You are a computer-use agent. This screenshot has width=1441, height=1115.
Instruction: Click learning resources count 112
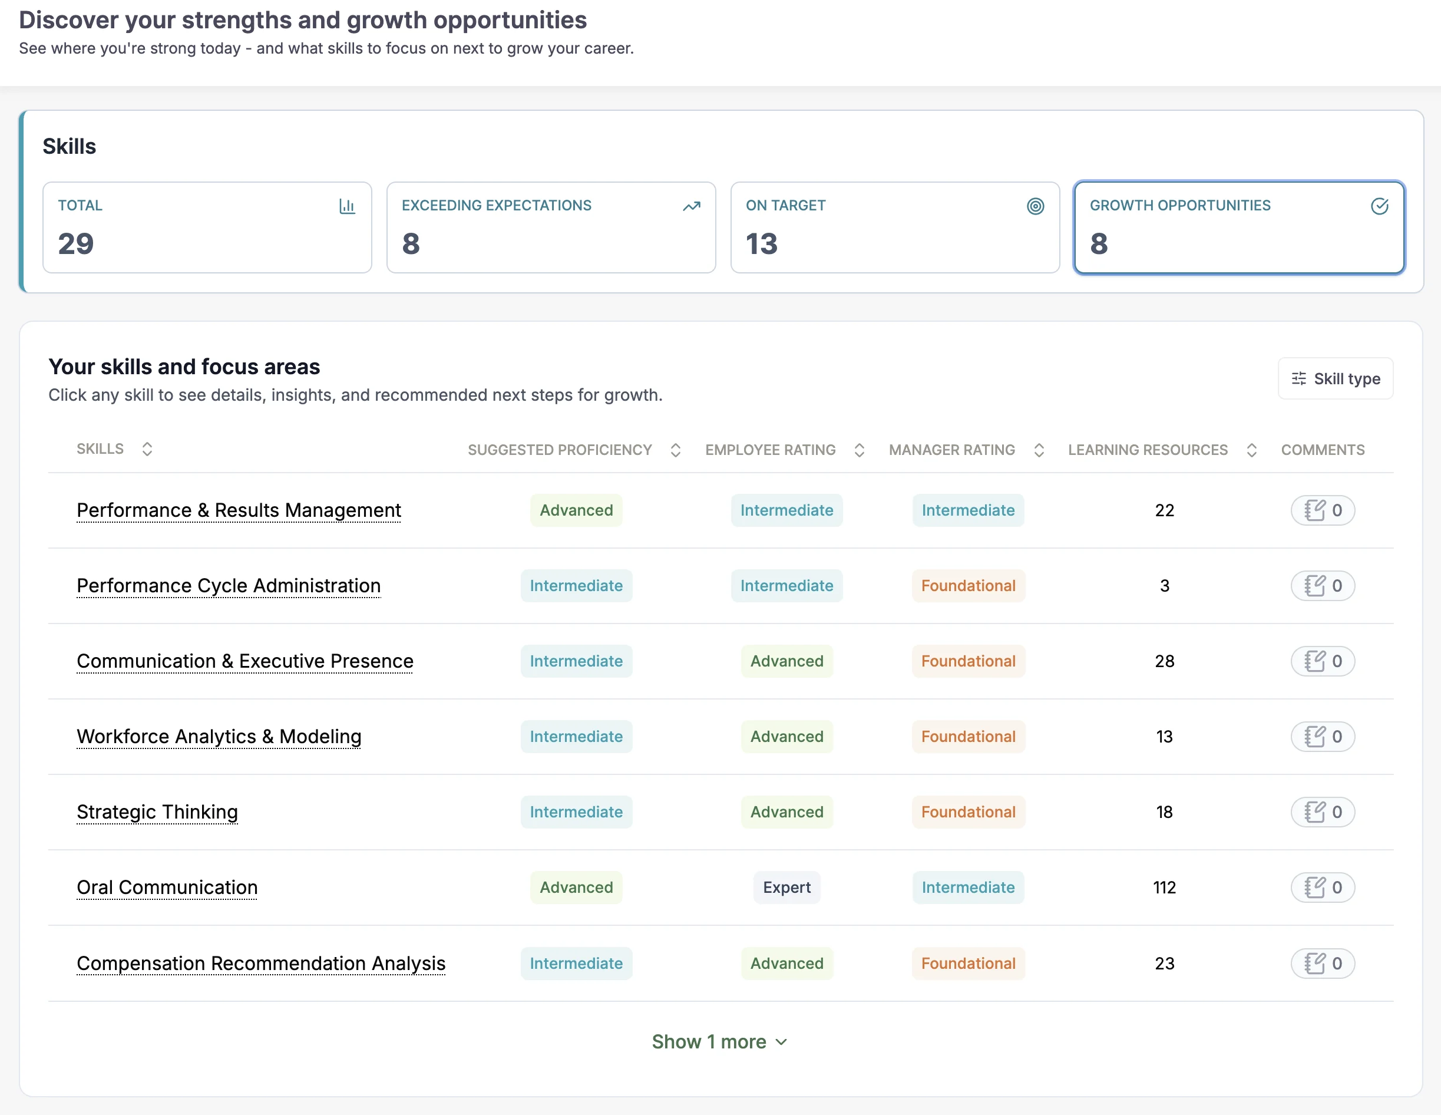pyautogui.click(x=1165, y=888)
